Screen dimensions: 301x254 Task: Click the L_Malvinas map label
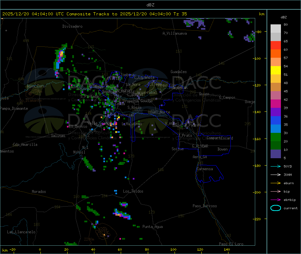point(132,124)
